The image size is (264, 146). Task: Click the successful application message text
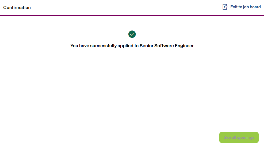pos(132,46)
